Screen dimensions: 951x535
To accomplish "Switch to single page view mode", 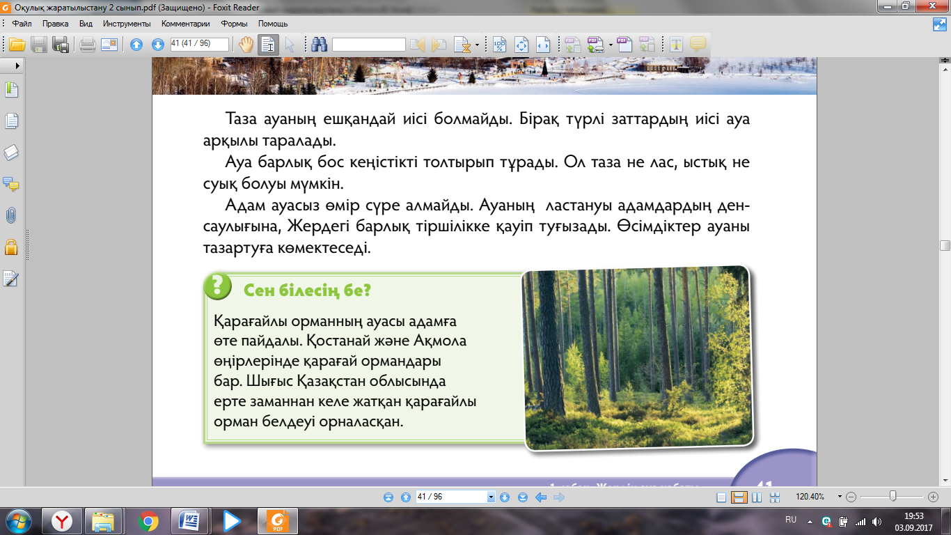I will point(721,497).
